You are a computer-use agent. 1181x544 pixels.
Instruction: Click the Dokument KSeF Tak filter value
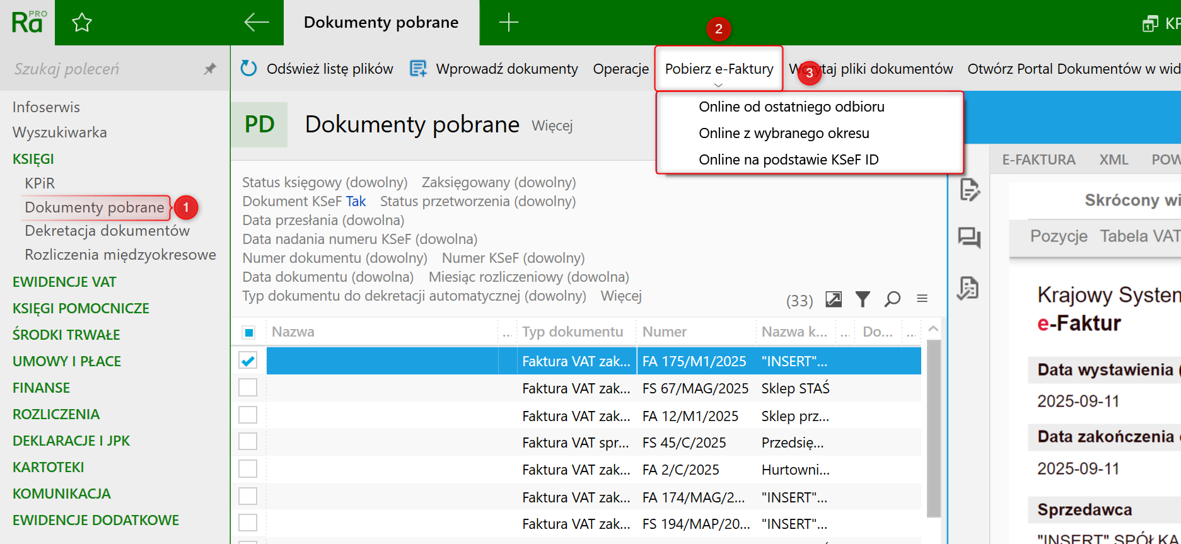tap(356, 201)
